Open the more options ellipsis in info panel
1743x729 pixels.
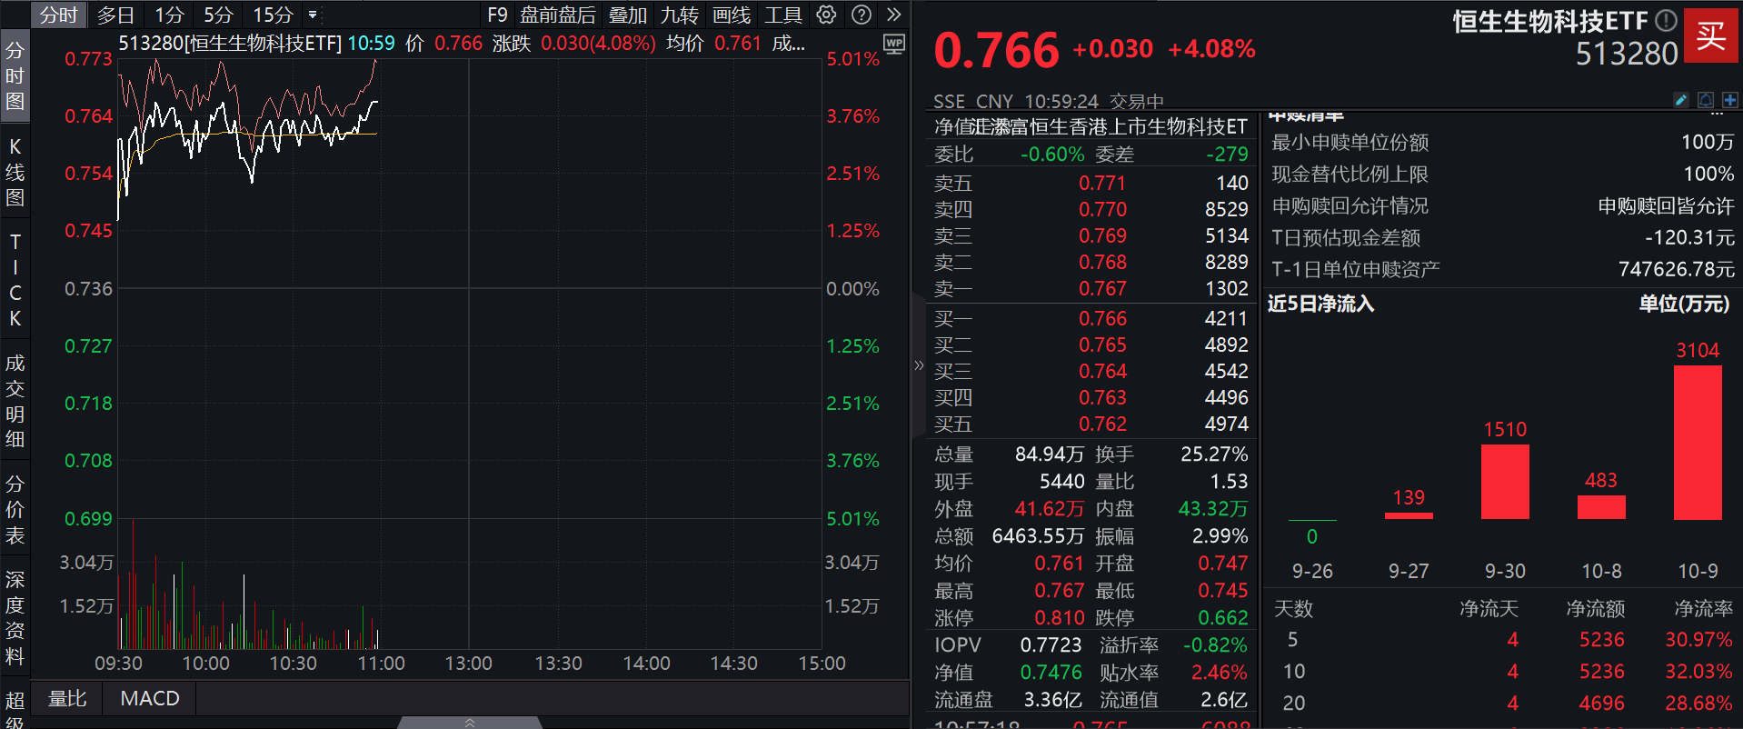point(1716,115)
